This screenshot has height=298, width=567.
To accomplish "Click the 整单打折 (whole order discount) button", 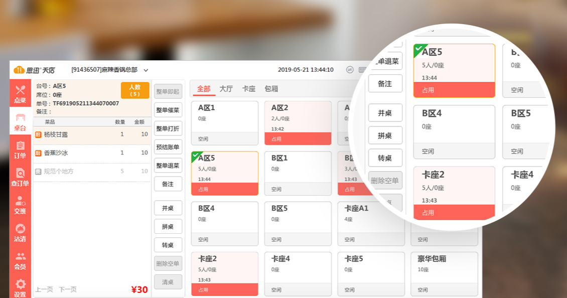I will tap(168, 127).
